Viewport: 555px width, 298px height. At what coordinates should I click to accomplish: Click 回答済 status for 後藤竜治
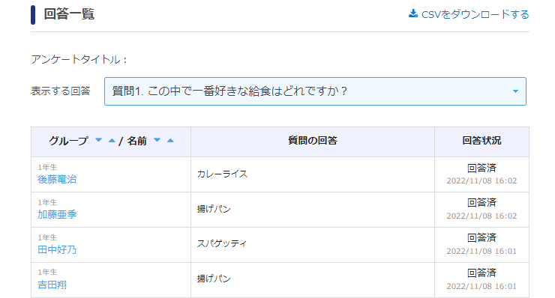coord(481,168)
